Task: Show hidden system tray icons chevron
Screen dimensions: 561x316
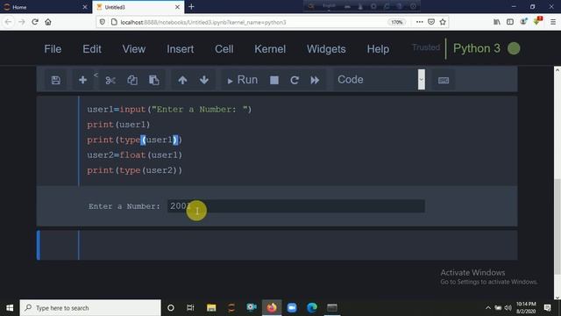Action: click(x=488, y=308)
